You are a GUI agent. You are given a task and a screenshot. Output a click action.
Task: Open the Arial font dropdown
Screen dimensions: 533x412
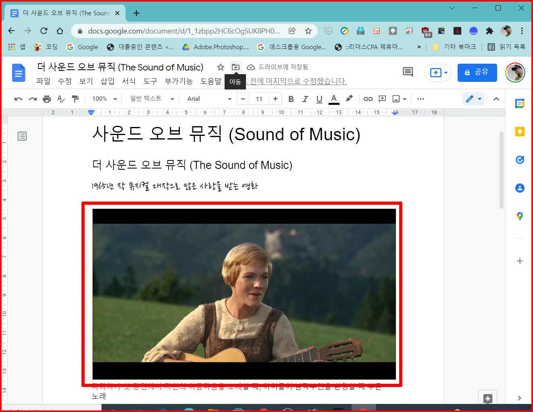[x=209, y=99]
